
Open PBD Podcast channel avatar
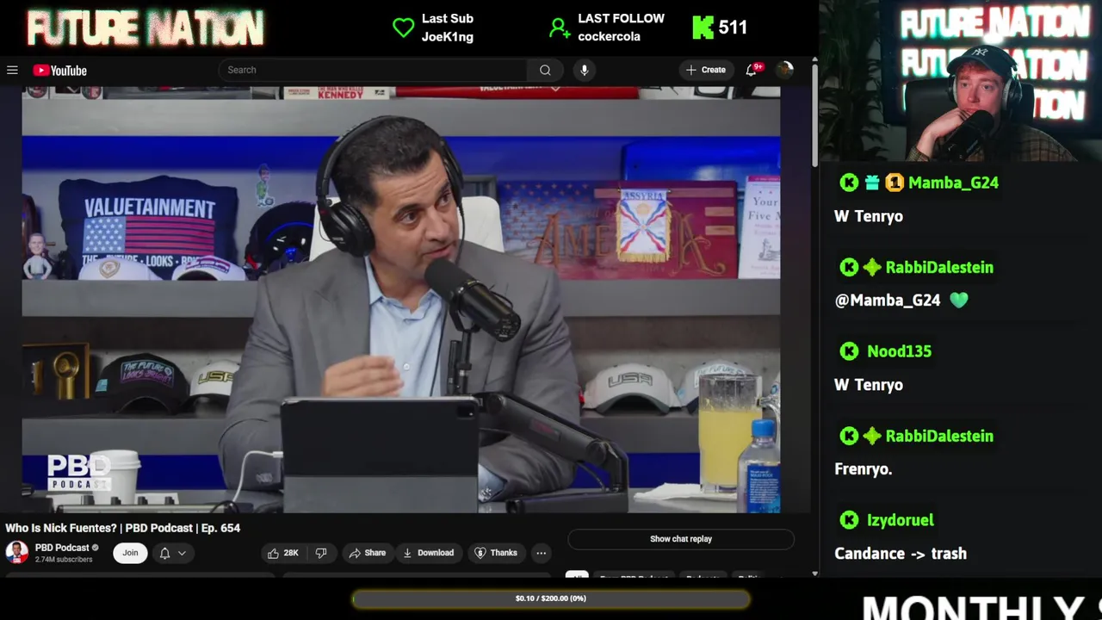coord(16,552)
